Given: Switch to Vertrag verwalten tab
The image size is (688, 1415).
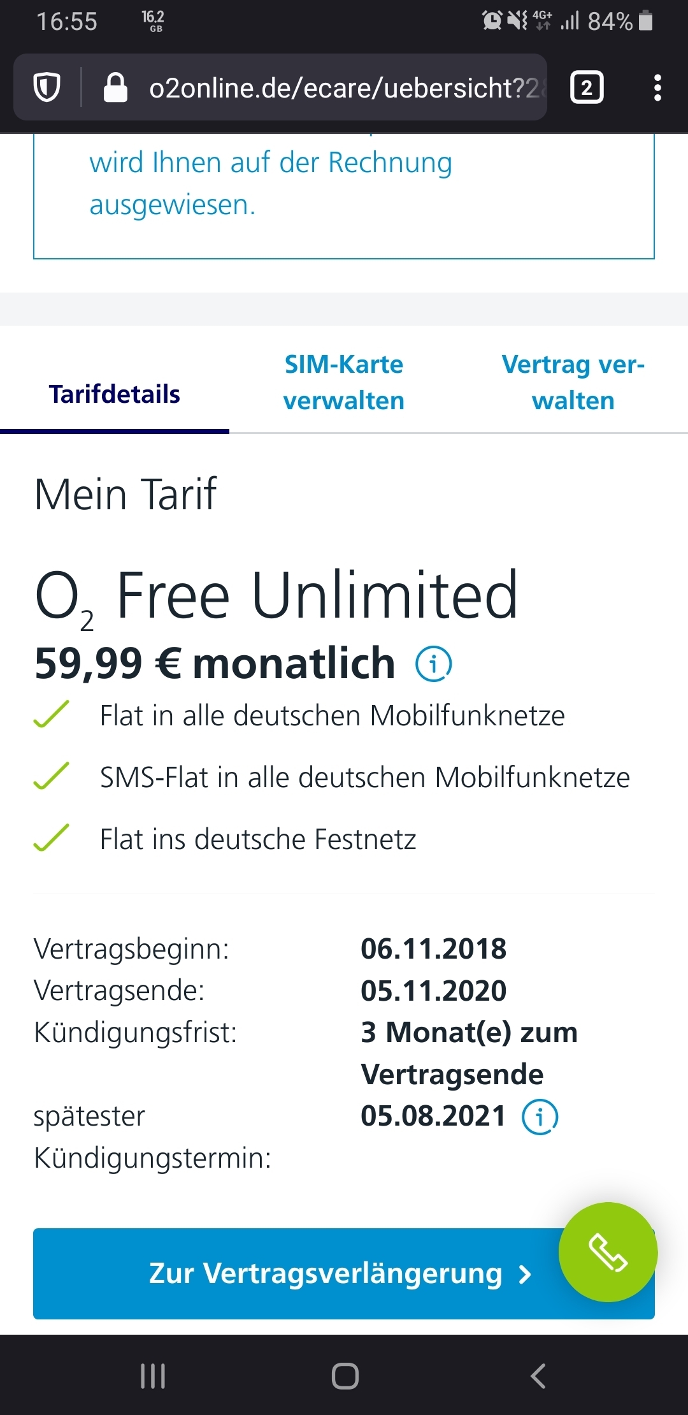Looking at the screenshot, I should click(x=573, y=382).
